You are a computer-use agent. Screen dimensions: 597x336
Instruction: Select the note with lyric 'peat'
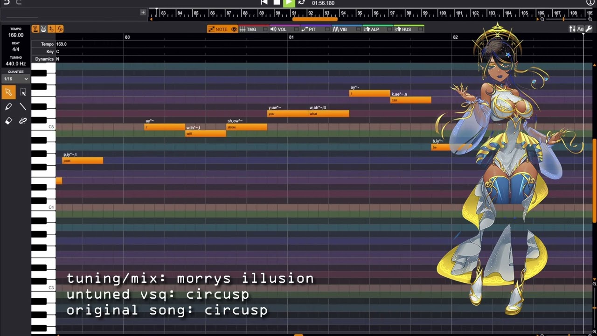point(83,161)
